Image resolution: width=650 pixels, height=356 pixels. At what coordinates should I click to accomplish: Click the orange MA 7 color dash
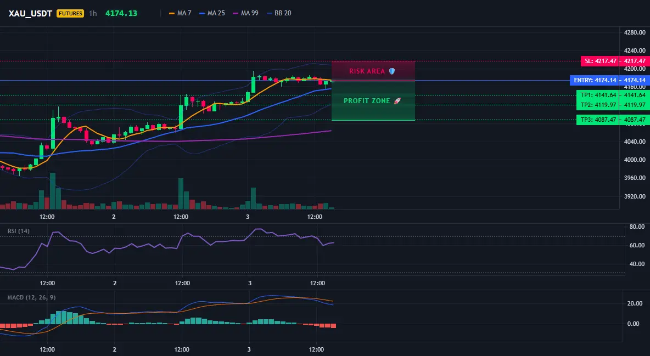coord(172,13)
